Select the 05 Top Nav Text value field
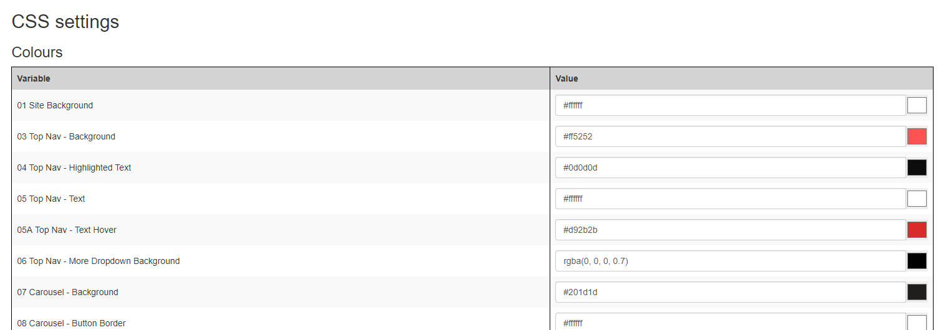951x330 pixels. pos(730,199)
